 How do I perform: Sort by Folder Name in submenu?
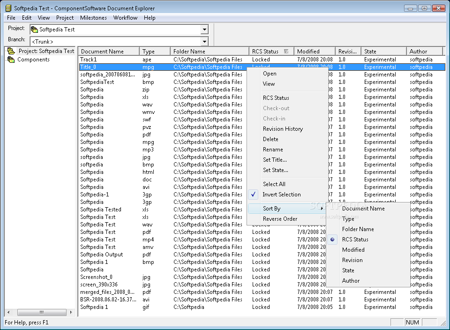click(368, 229)
